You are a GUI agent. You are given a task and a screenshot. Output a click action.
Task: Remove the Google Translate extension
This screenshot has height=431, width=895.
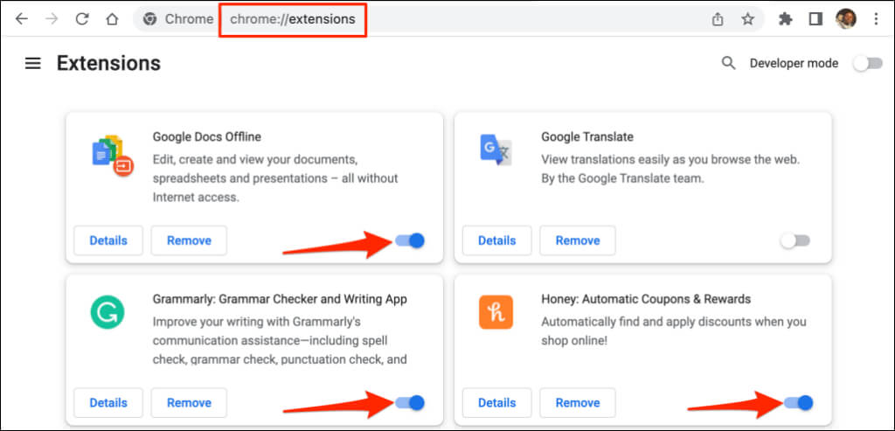tap(577, 240)
